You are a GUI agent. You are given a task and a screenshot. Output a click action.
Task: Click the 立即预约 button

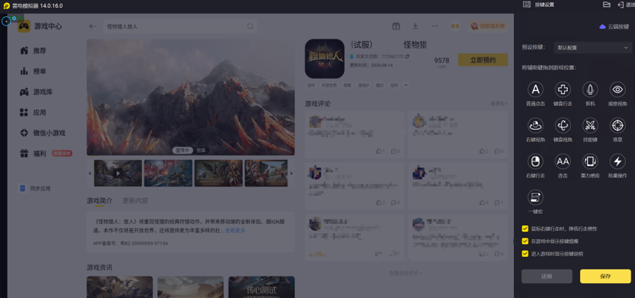(483, 60)
